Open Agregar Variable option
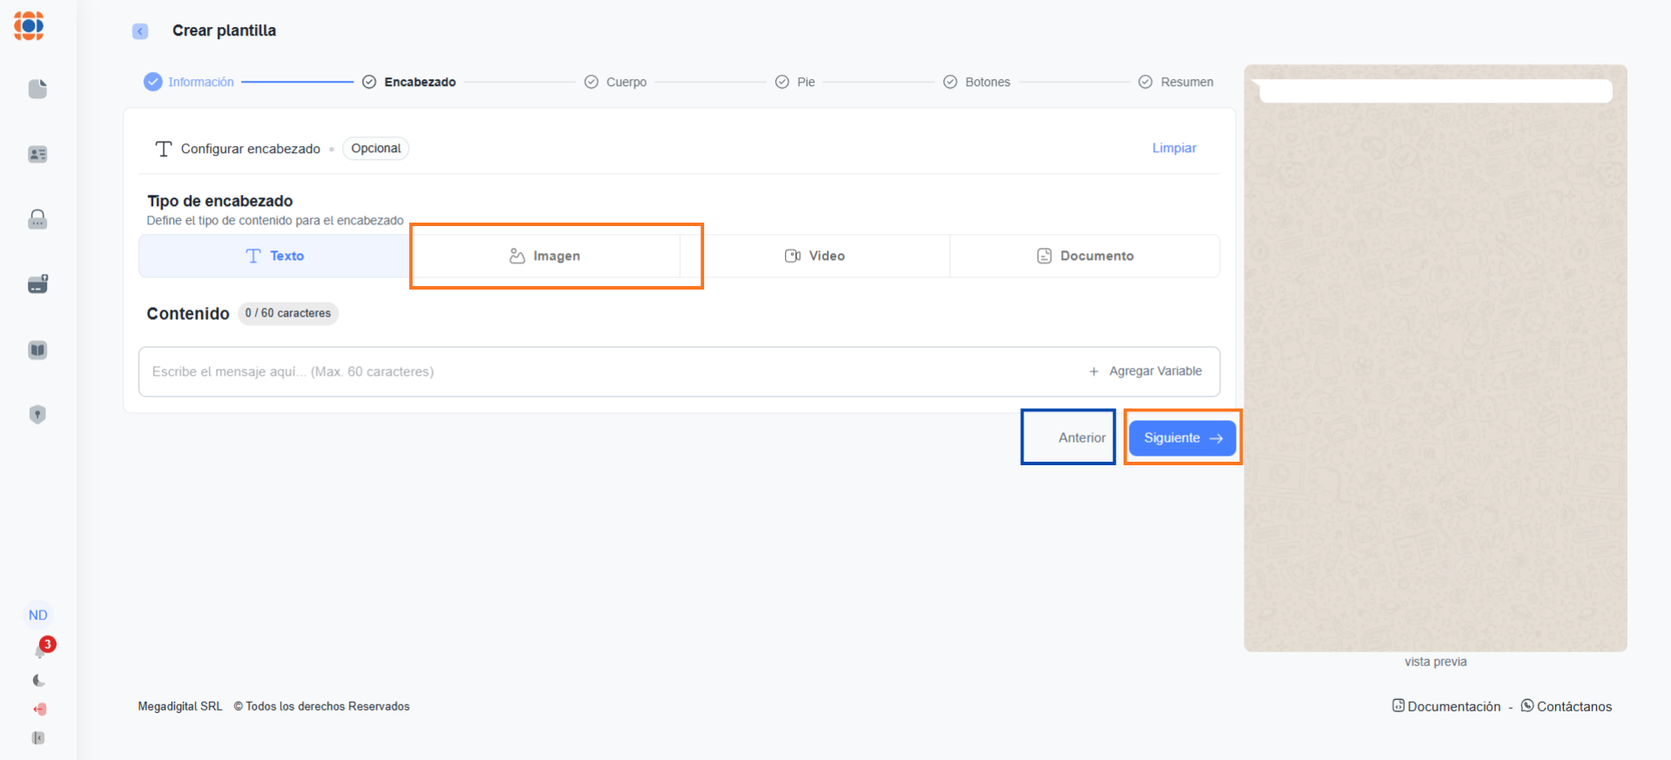 pos(1145,371)
